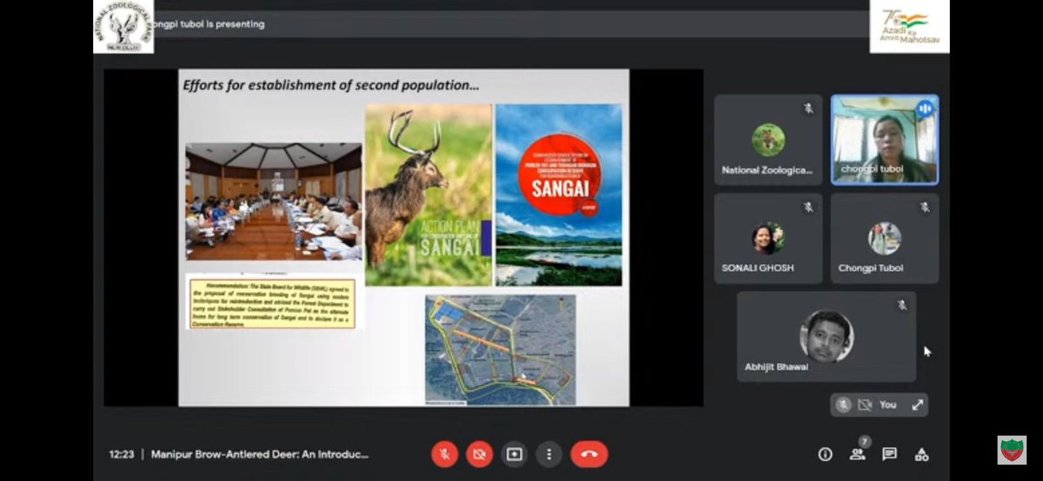Select the Abhijit Bhawal participant tile
This screenshot has width=1043, height=481.
coord(827,337)
